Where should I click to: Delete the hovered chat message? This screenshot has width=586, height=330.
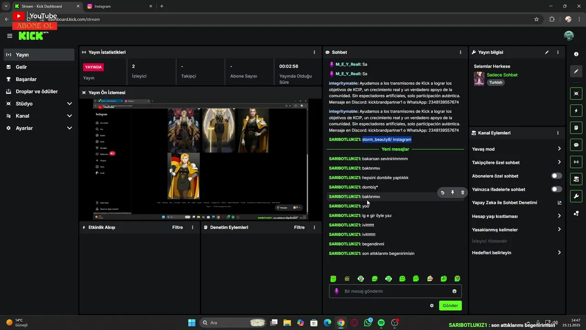tap(462, 193)
